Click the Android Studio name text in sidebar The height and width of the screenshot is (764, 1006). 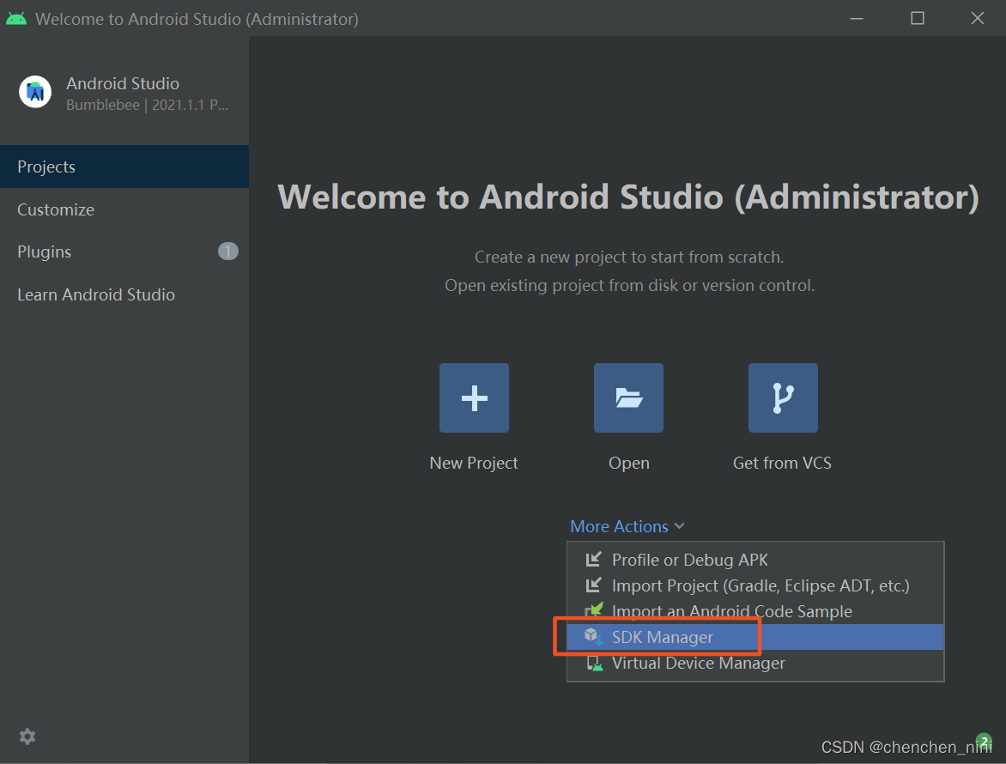(x=123, y=83)
